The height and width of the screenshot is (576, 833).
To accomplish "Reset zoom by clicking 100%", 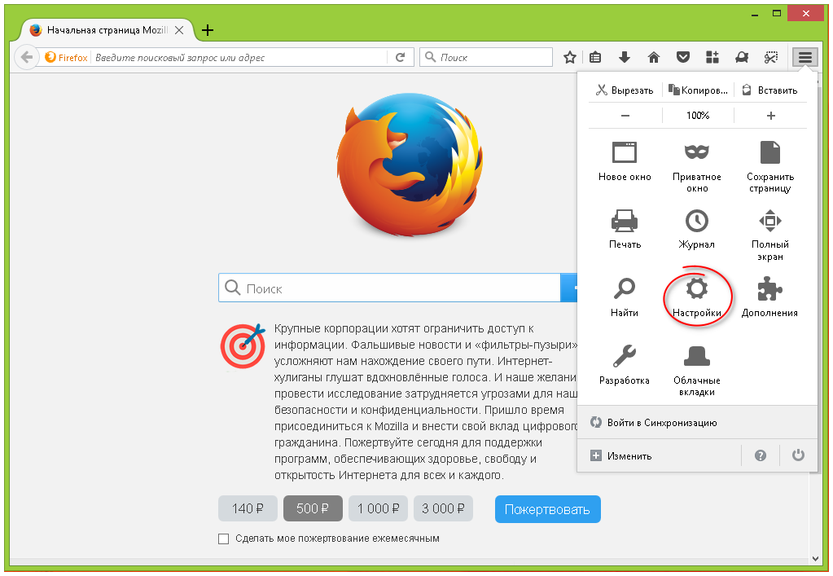I will click(x=698, y=116).
